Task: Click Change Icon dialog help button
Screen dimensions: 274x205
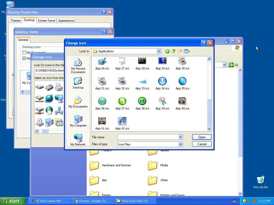Action: pyautogui.click(x=204, y=43)
